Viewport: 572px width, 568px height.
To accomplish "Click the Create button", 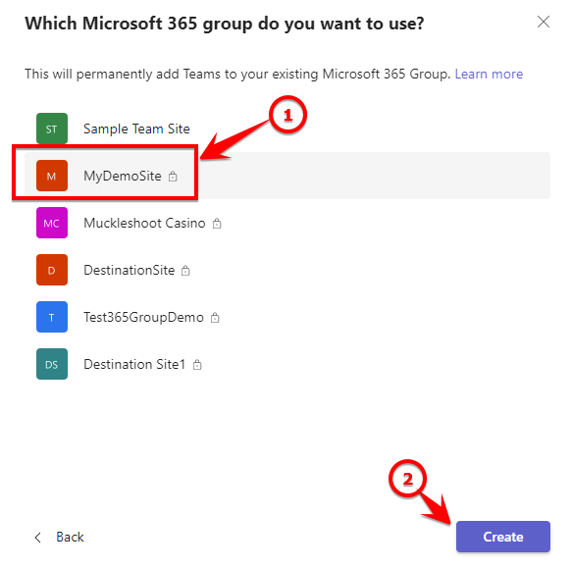I will point(503,537).
